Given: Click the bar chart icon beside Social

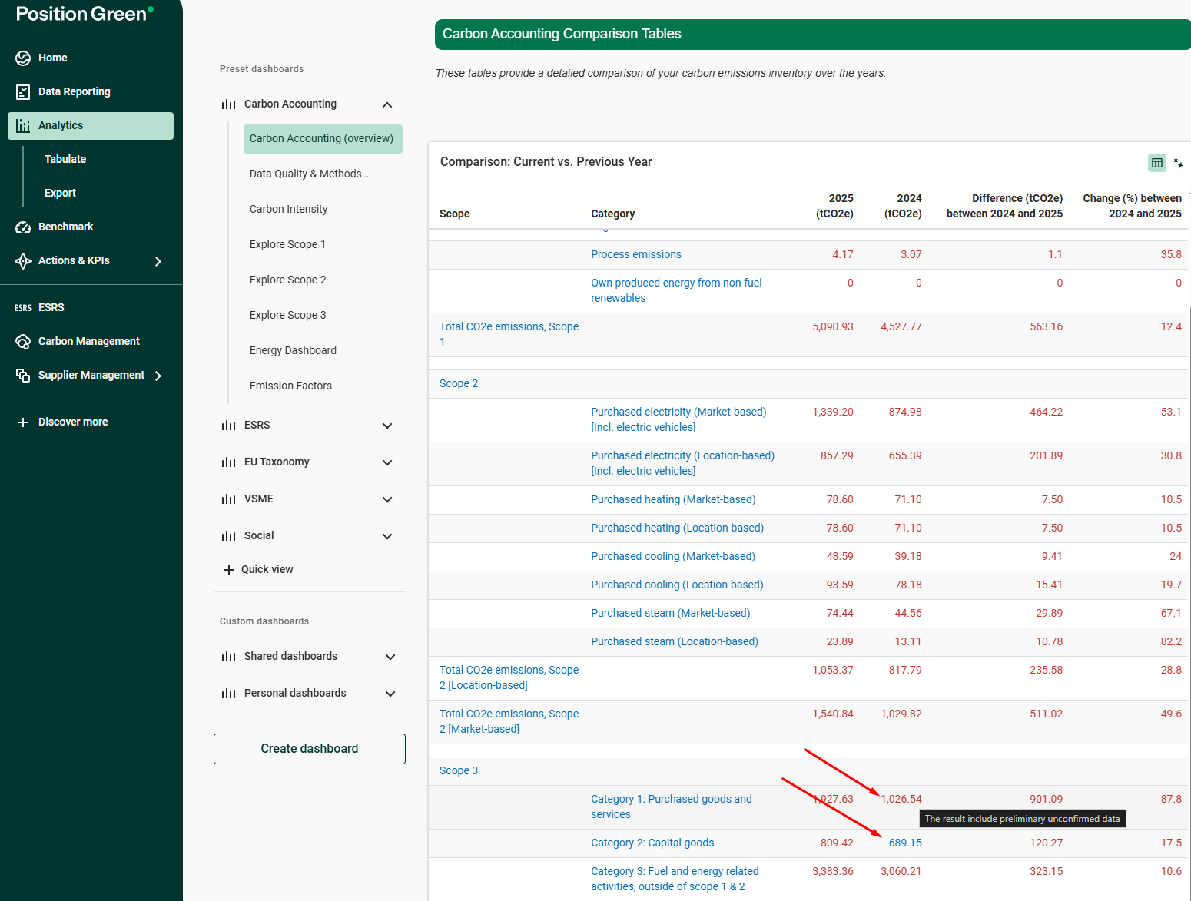Looking at the screenshot, I should [x=229, y=536].
